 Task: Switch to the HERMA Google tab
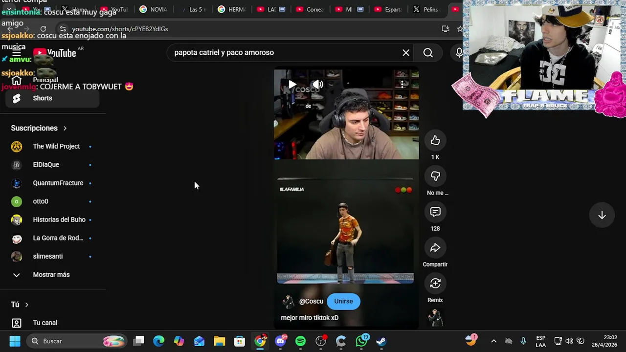point(232,9)
